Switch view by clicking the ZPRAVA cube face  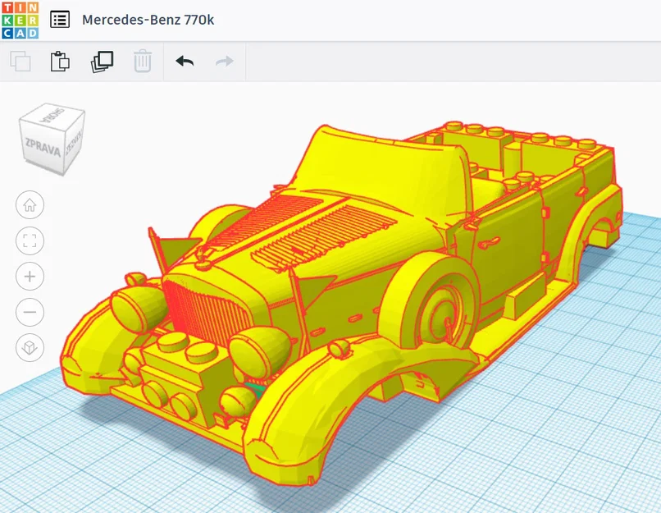tap(45, 145)
